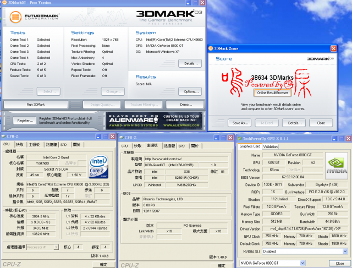The width and height of the screenshot is (352, 268).
Task: Click Details button in Score window
Action: click(x=294, y=123)
